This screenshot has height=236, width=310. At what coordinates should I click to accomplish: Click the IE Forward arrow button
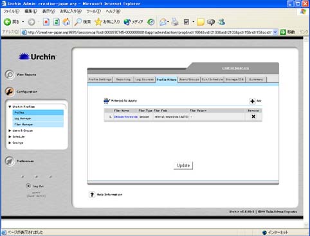pos(32,22)
